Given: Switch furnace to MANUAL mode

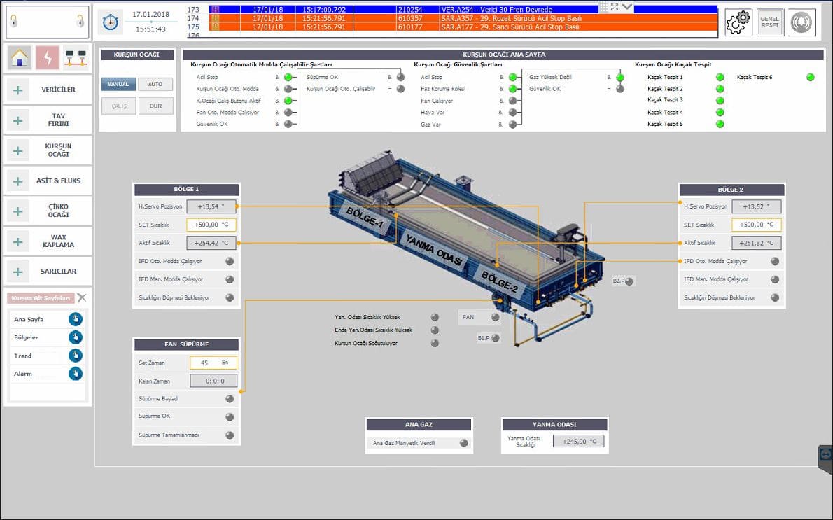Looking at the screenshot, I should pos(118,84).
